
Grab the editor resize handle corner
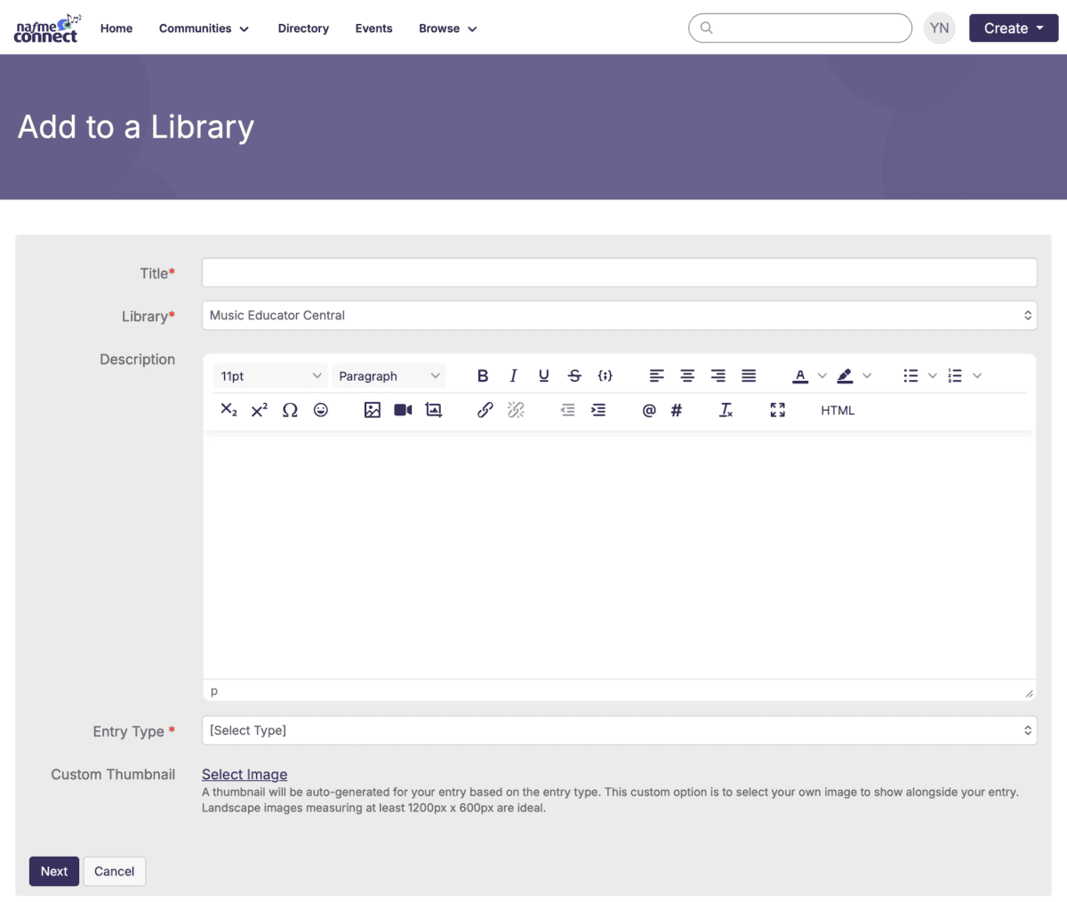[1029, 692]
